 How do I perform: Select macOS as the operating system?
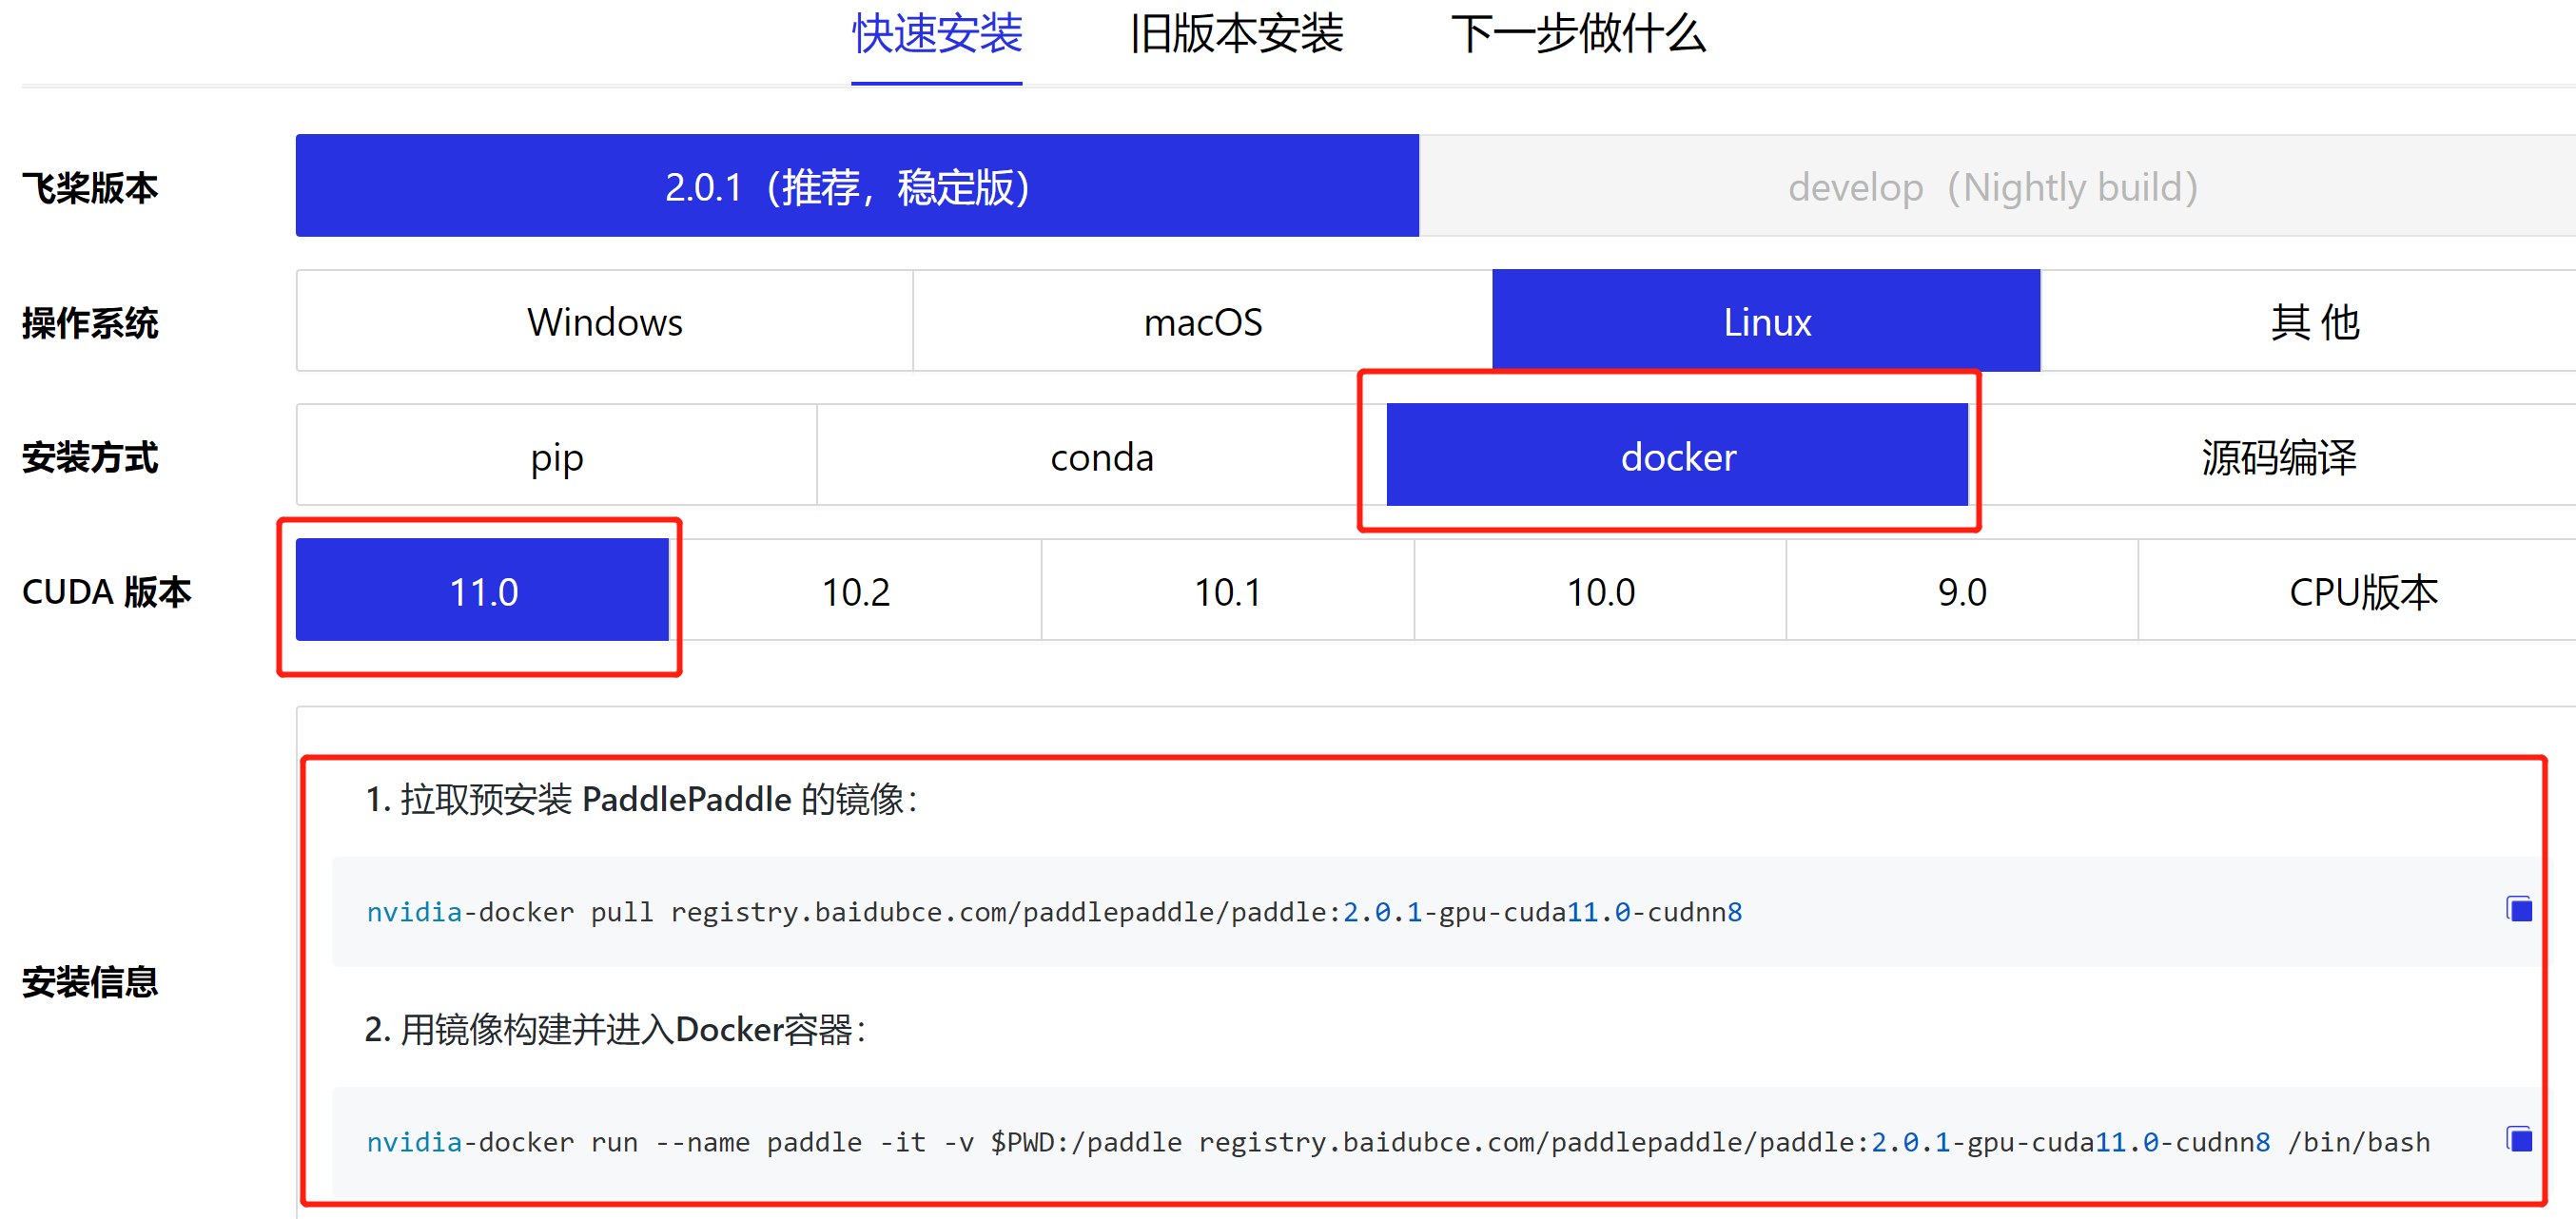click(x=1202, y=321)
